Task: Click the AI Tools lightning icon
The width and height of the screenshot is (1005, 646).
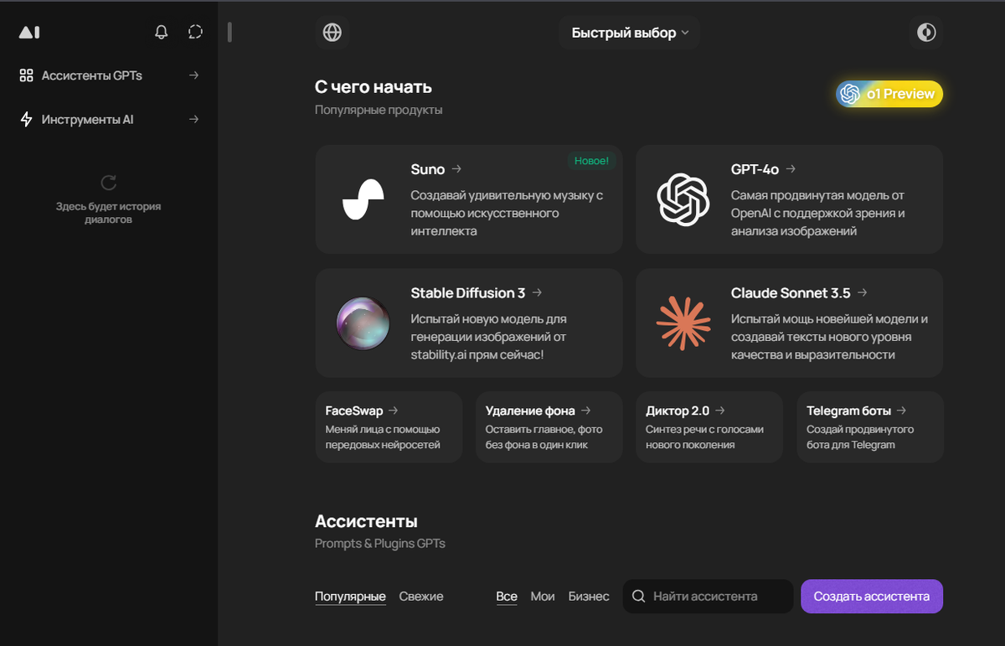Action: 26,120
